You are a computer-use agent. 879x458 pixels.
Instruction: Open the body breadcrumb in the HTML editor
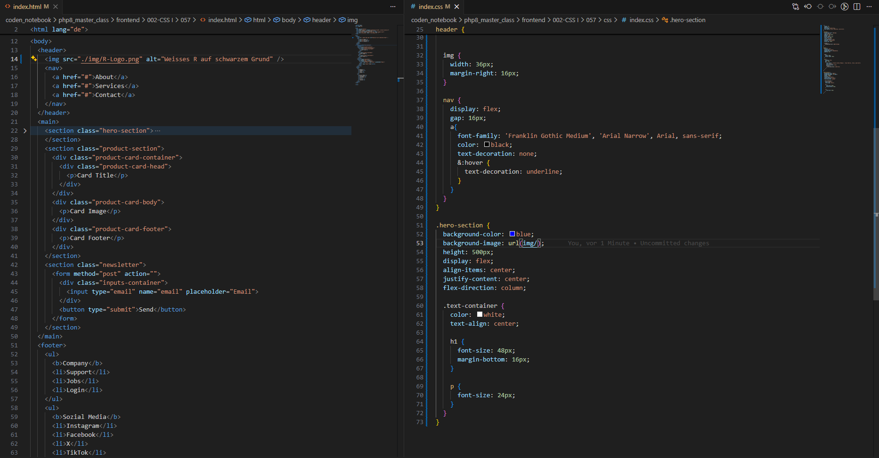point(288,20)
